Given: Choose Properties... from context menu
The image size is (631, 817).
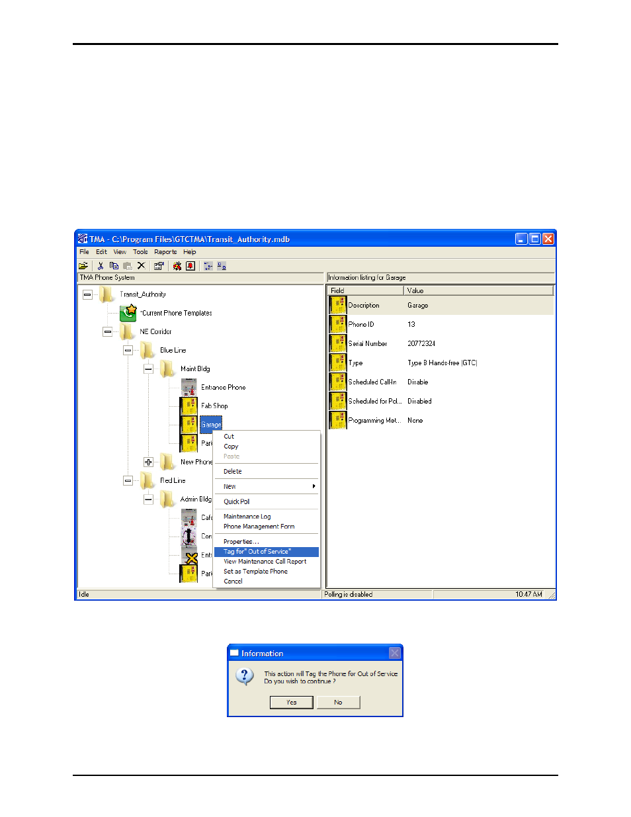Looking at the screenshot, I should pos(241,542).
